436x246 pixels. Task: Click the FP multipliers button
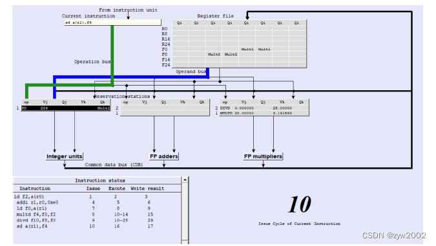[263, 156]
